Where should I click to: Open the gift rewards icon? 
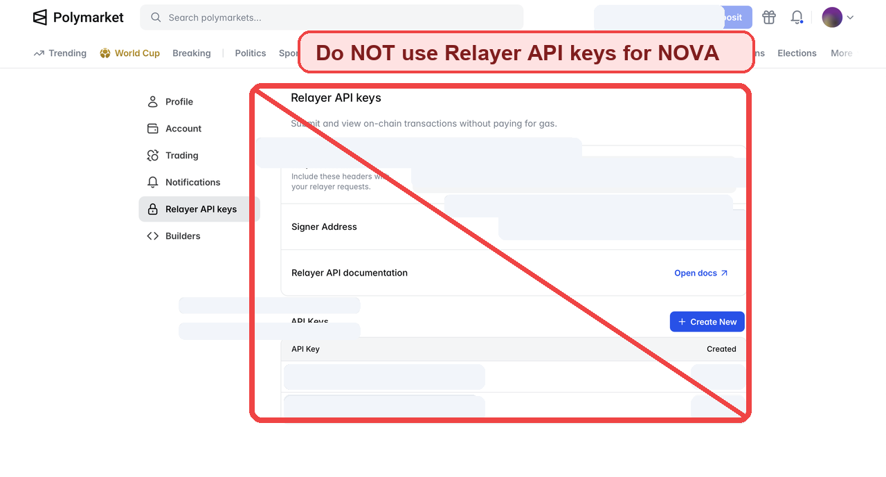pos(769,17)
